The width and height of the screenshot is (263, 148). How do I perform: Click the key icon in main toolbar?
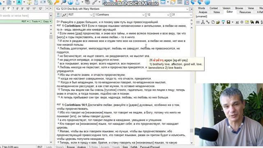[57, 2]
